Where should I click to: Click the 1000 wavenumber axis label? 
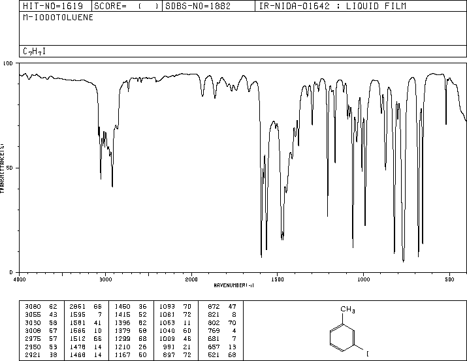(363, 279)
